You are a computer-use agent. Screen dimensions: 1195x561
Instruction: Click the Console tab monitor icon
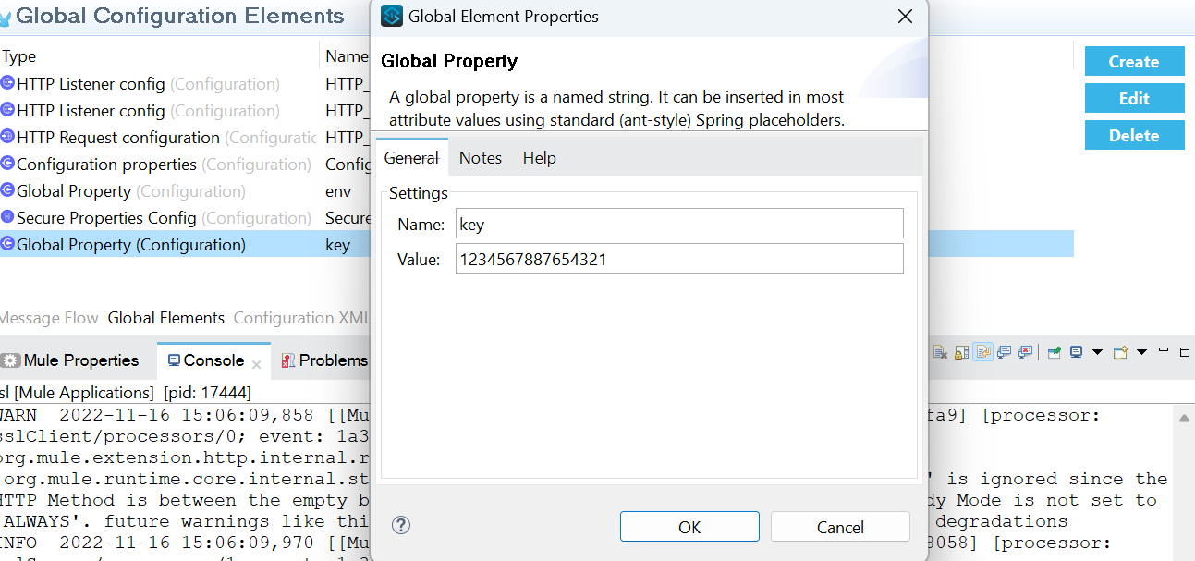click(174, 360)
